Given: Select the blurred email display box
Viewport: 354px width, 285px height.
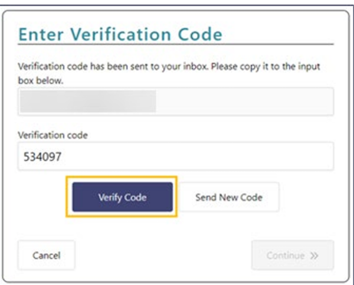Looking at the screenshot, I should coord(176,101).
